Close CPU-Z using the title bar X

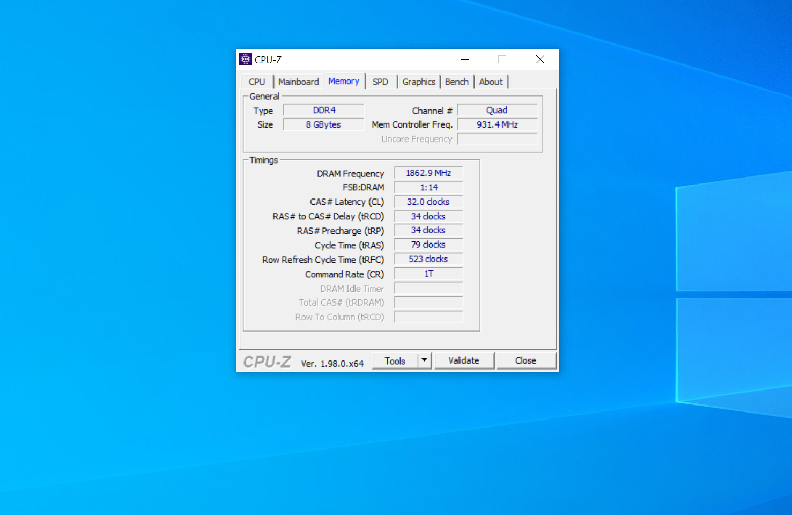tap(540, 60)
